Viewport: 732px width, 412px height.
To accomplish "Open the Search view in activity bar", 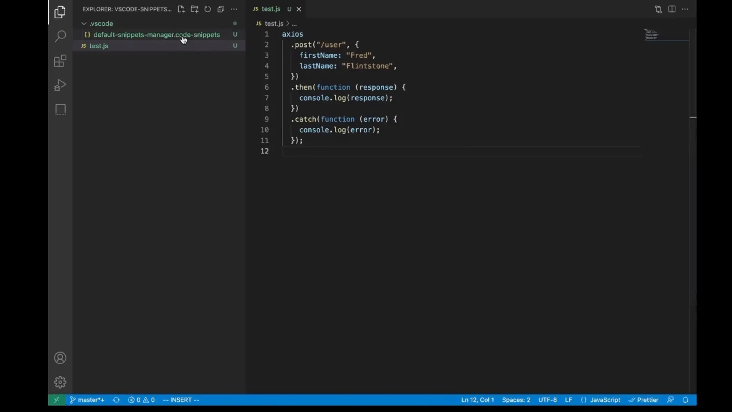I will click(x=60, y=37).
